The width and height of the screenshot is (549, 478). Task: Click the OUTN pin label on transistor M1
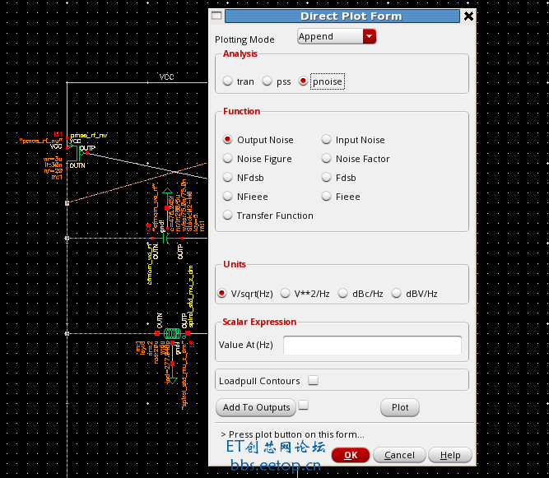(77, 165)
